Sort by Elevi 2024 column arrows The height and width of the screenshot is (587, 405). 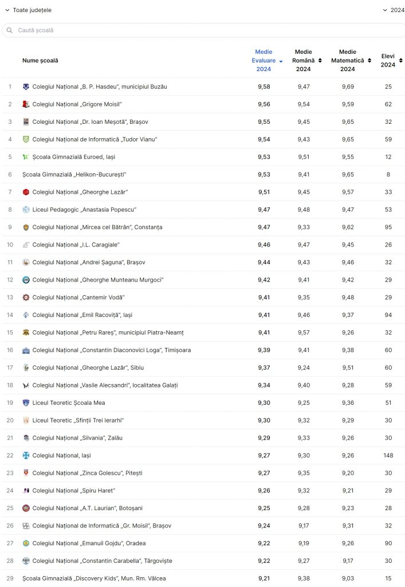401,61
